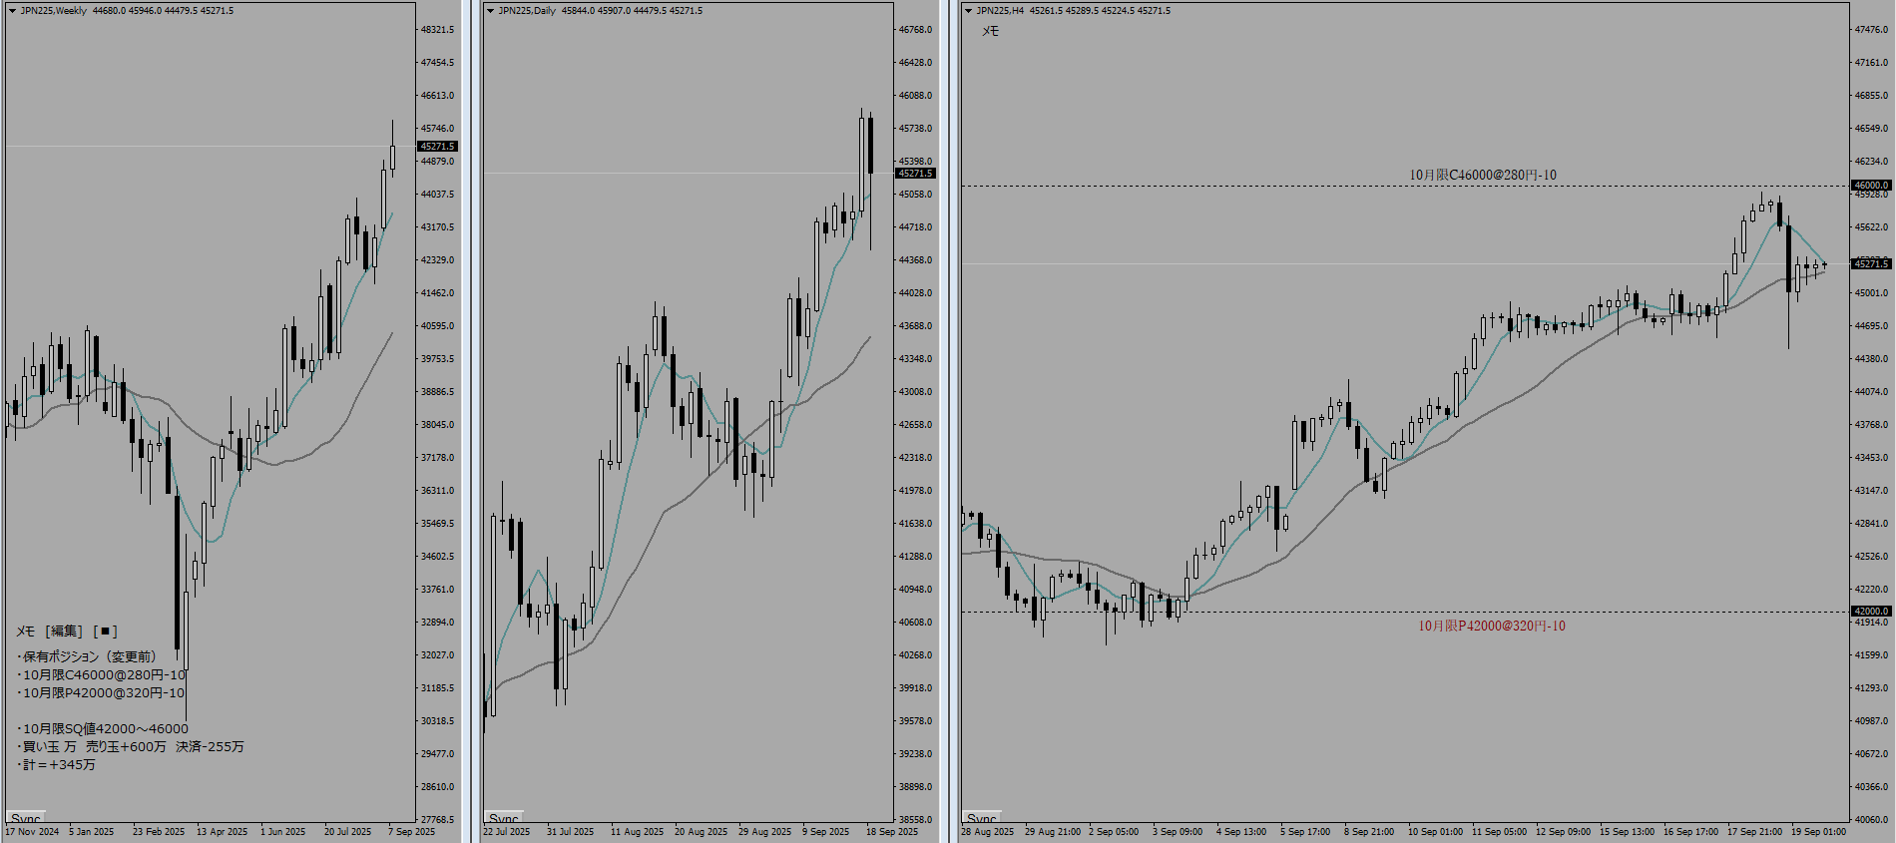
Task: Click Sync button on the H4 chart
Action: pos(982,818)
